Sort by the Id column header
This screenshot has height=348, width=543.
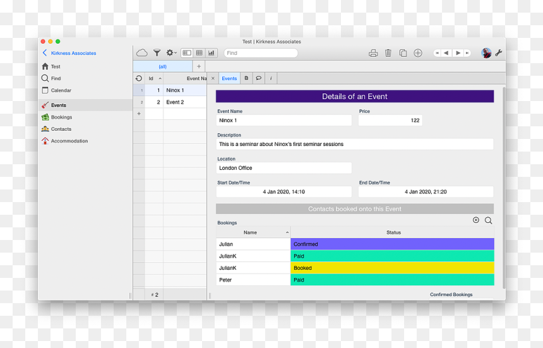(154, 78)
